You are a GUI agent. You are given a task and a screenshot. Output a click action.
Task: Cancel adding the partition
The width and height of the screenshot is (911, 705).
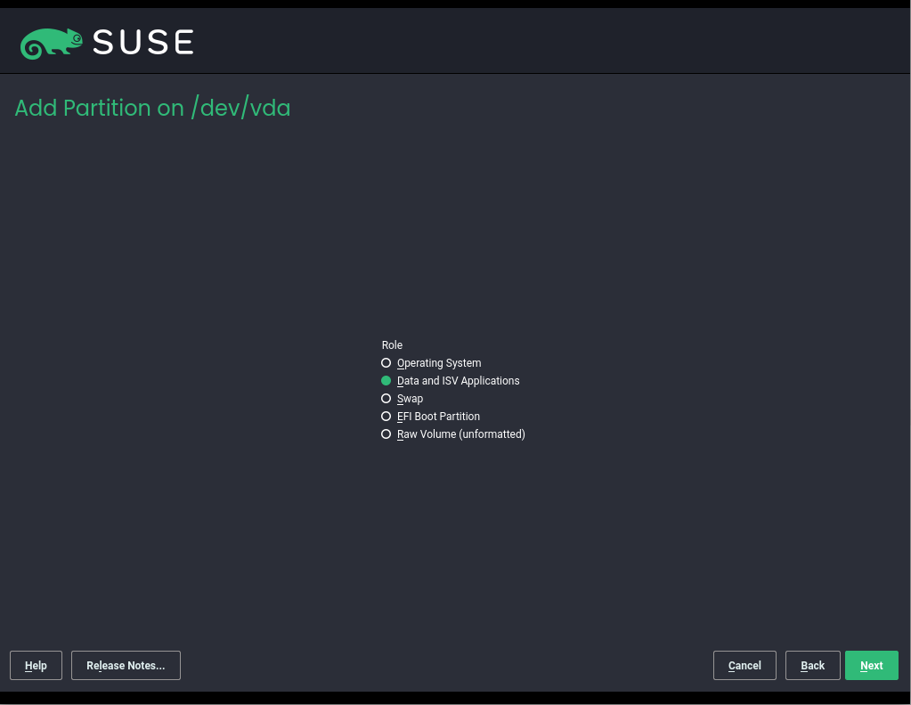tap(744, 666)
